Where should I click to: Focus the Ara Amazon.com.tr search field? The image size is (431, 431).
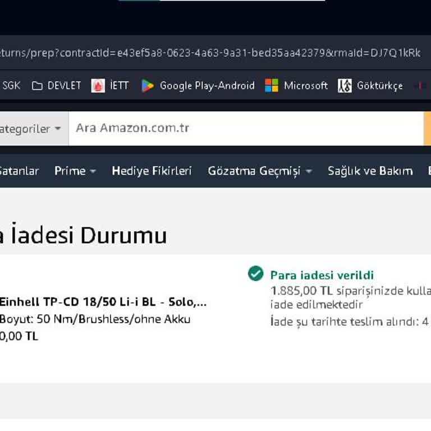246,129
